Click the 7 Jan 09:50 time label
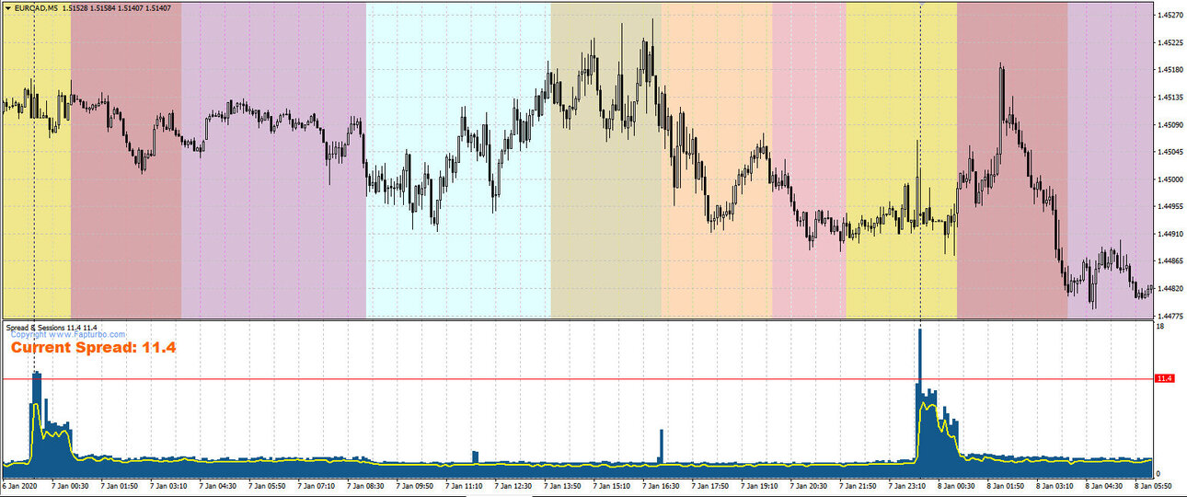The image size is (1187, 497). 414,486
